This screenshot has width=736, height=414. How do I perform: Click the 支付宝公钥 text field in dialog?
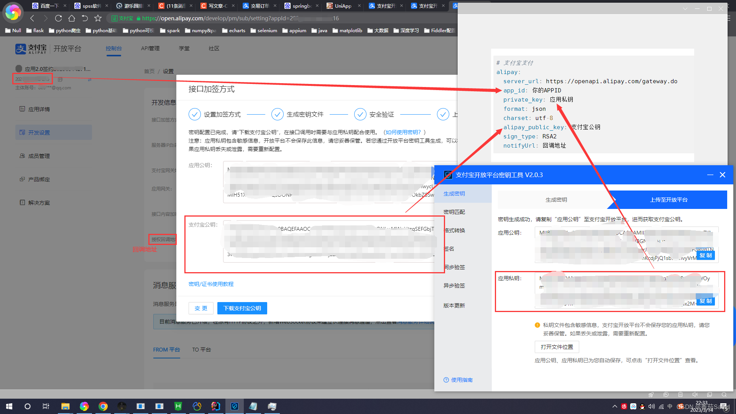(329, 242)
